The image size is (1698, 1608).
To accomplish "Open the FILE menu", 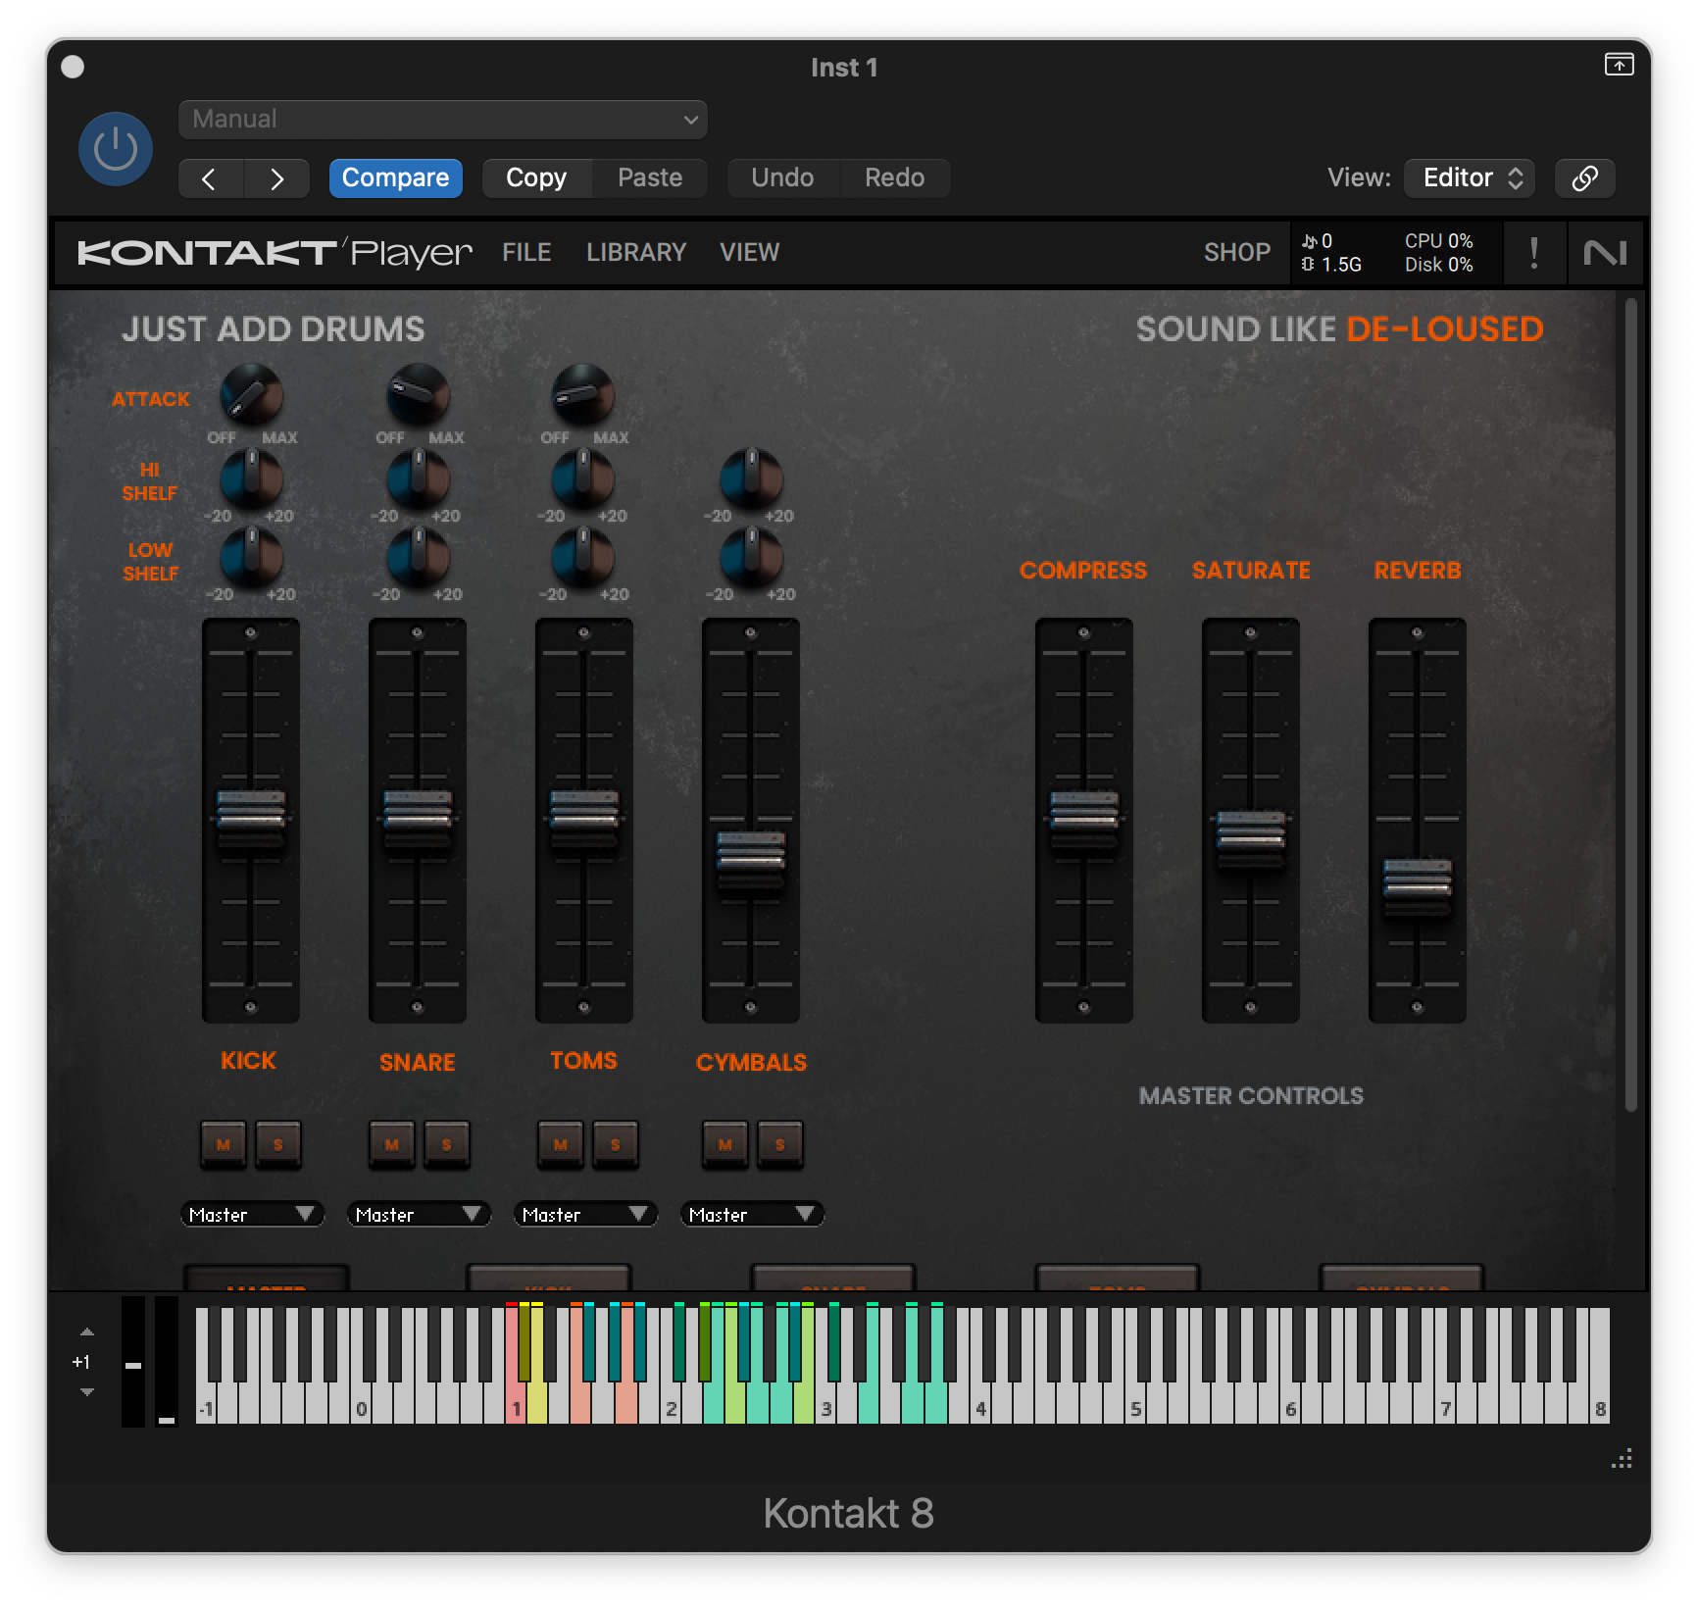I will pos(526,253).
